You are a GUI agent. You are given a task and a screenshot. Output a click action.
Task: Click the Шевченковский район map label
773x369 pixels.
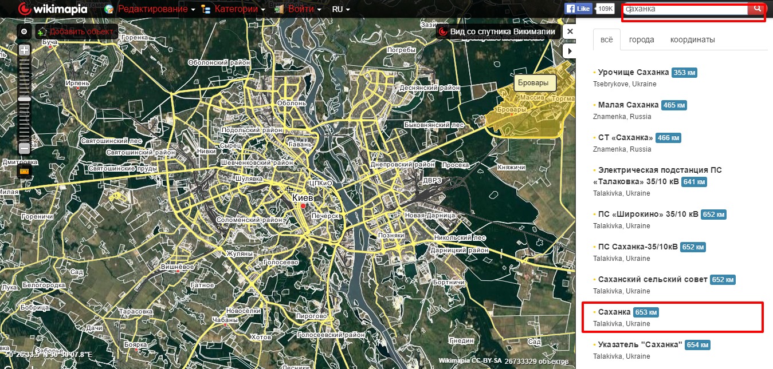[x=257, y=162]
